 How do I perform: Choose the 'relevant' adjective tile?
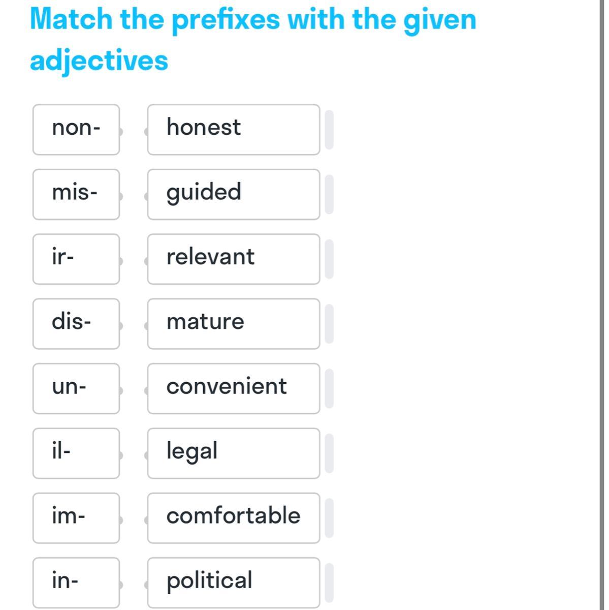coord(234,259)
